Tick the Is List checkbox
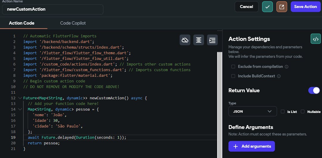The image size is (322, 158). coord(283,111)
